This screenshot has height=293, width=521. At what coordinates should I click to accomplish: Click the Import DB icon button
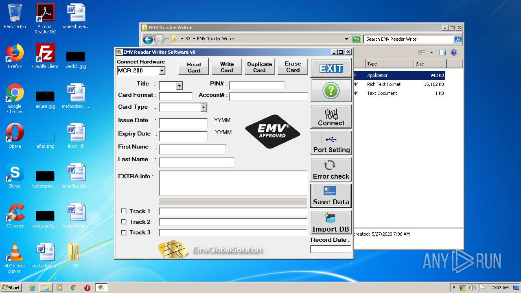coord(331,223)
